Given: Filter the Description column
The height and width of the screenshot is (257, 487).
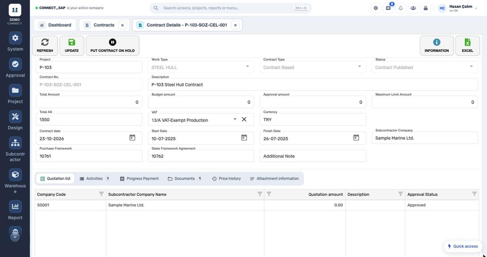Looking at the screenshot, I should click(400, 194).
